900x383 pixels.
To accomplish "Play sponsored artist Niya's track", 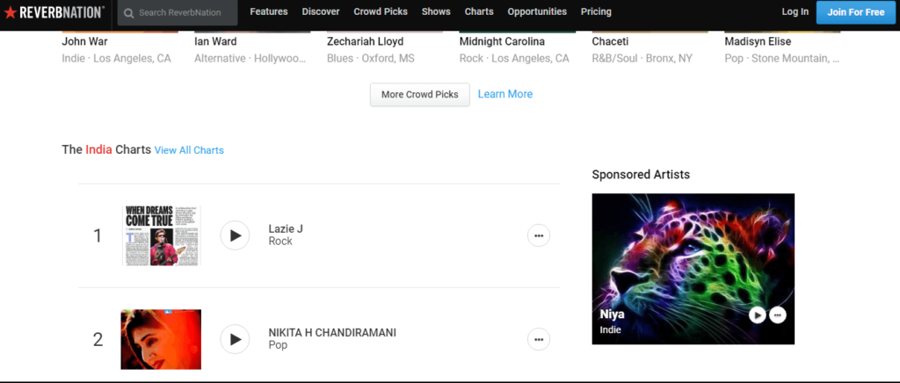I will click(757, 314).
